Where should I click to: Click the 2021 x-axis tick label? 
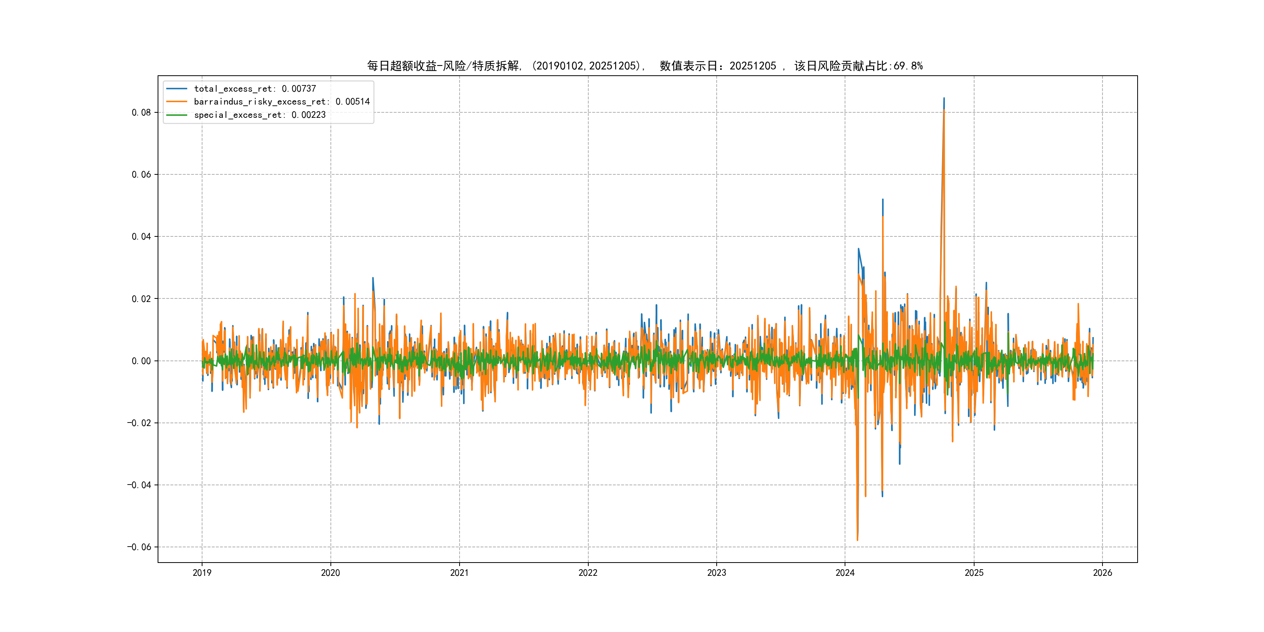459,573
